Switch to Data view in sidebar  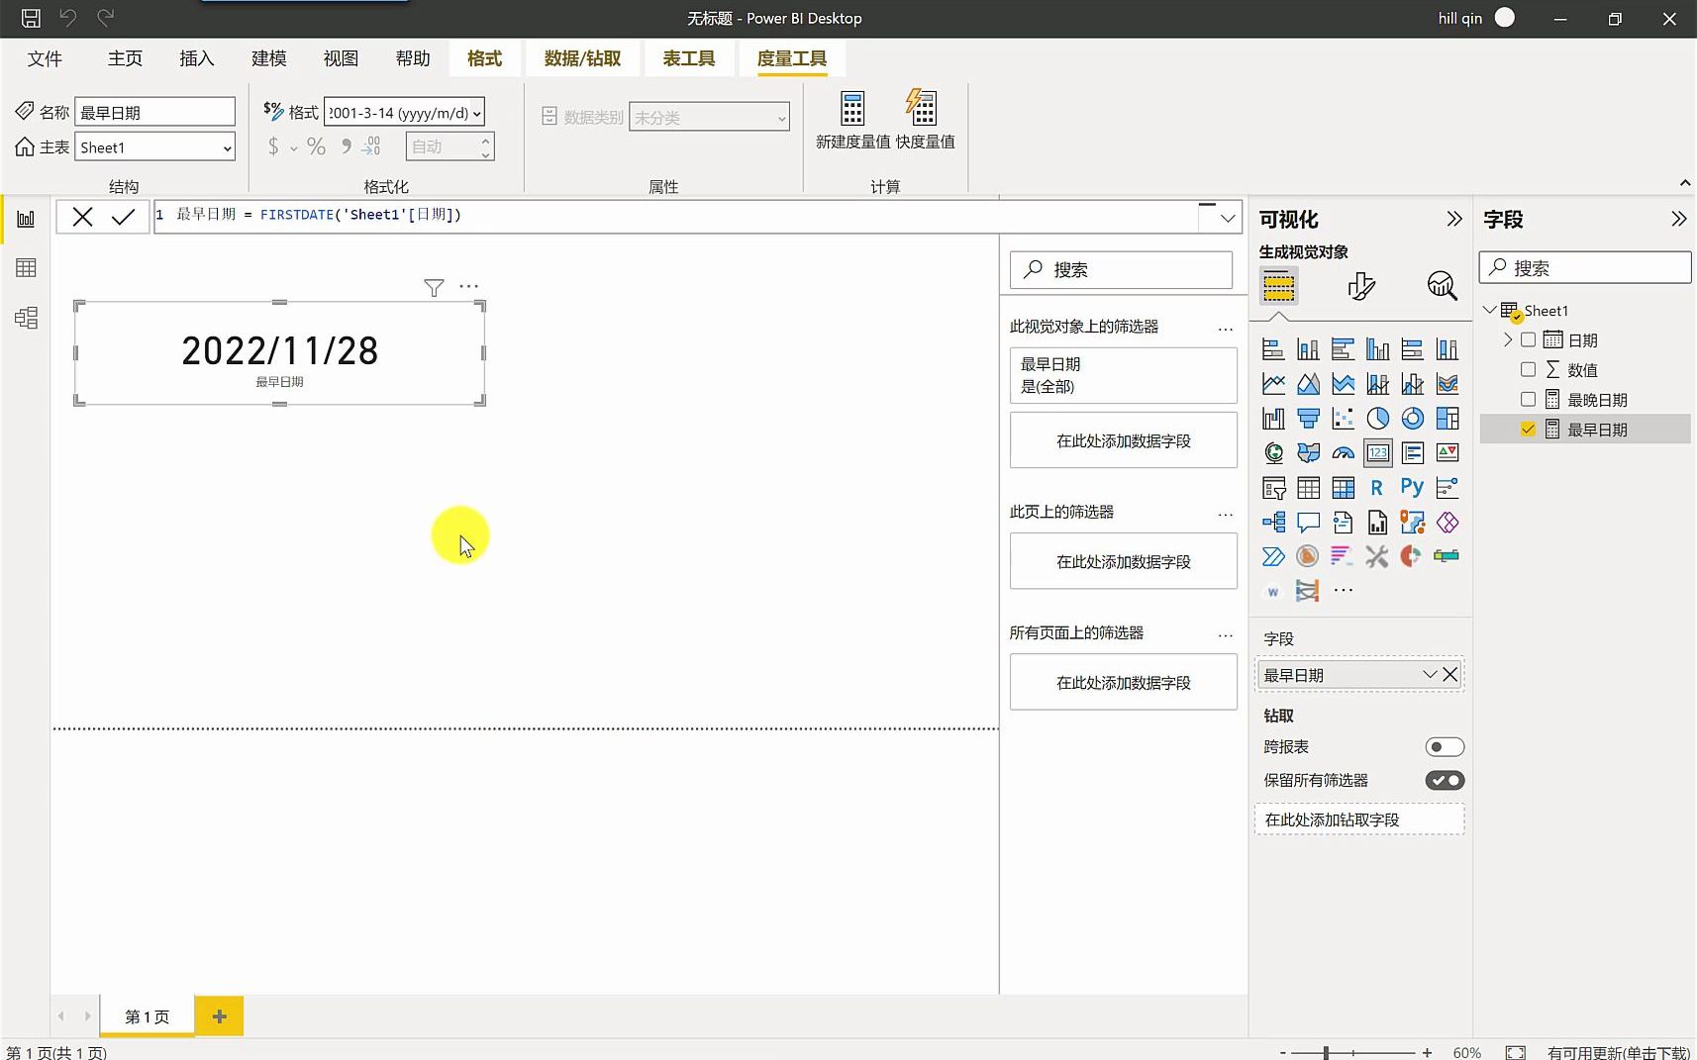pyautogui.click(x=26, y=268)
